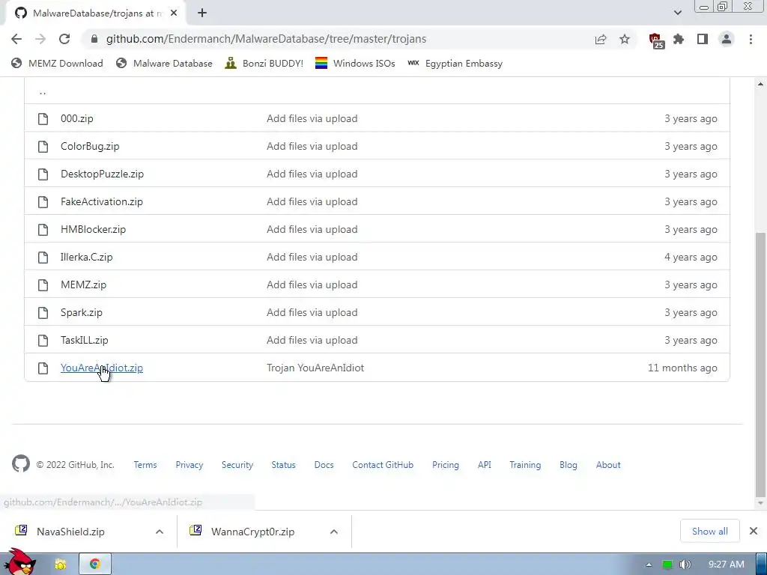Open the Terms footer link
Screen dimensions: 767x575
pos(145,465)
